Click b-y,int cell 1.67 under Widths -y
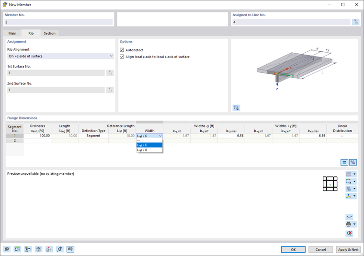Viewport: 364px width, 256px height. pos(177,136)
